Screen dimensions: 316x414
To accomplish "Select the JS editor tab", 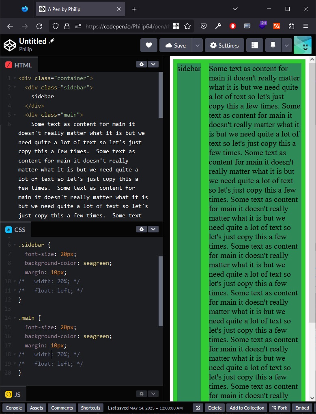I will click(13, 394).
